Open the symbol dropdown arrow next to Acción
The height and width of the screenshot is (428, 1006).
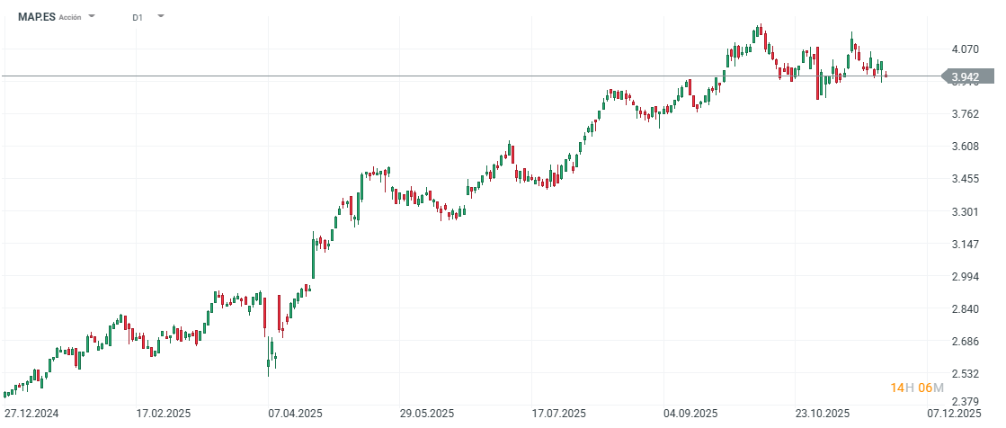tap(93, 16)
